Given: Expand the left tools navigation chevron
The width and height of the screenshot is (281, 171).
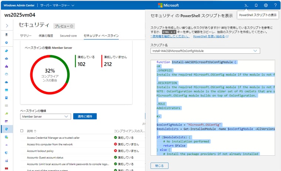Looking at the screenshot, I should (x=7, y=26).
